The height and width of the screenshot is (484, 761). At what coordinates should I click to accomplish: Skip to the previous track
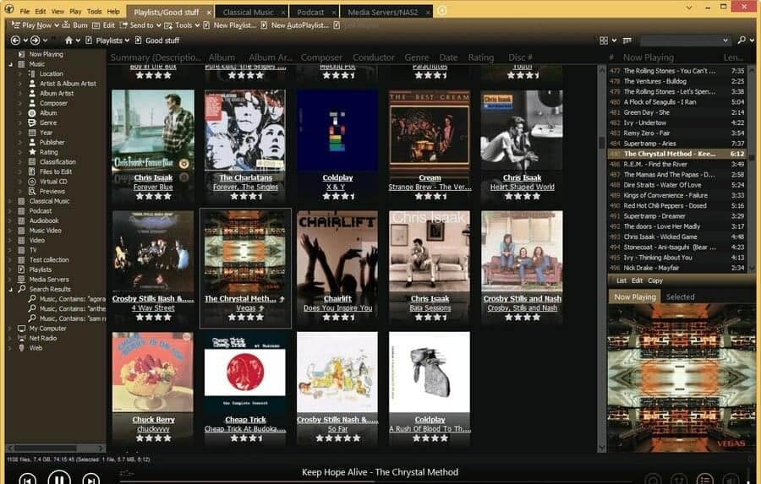(x=28, y=480)
